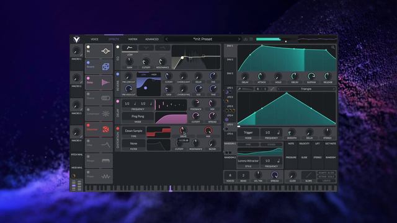Enable the Compressor effect dot in effects list

tap(88, 110)
